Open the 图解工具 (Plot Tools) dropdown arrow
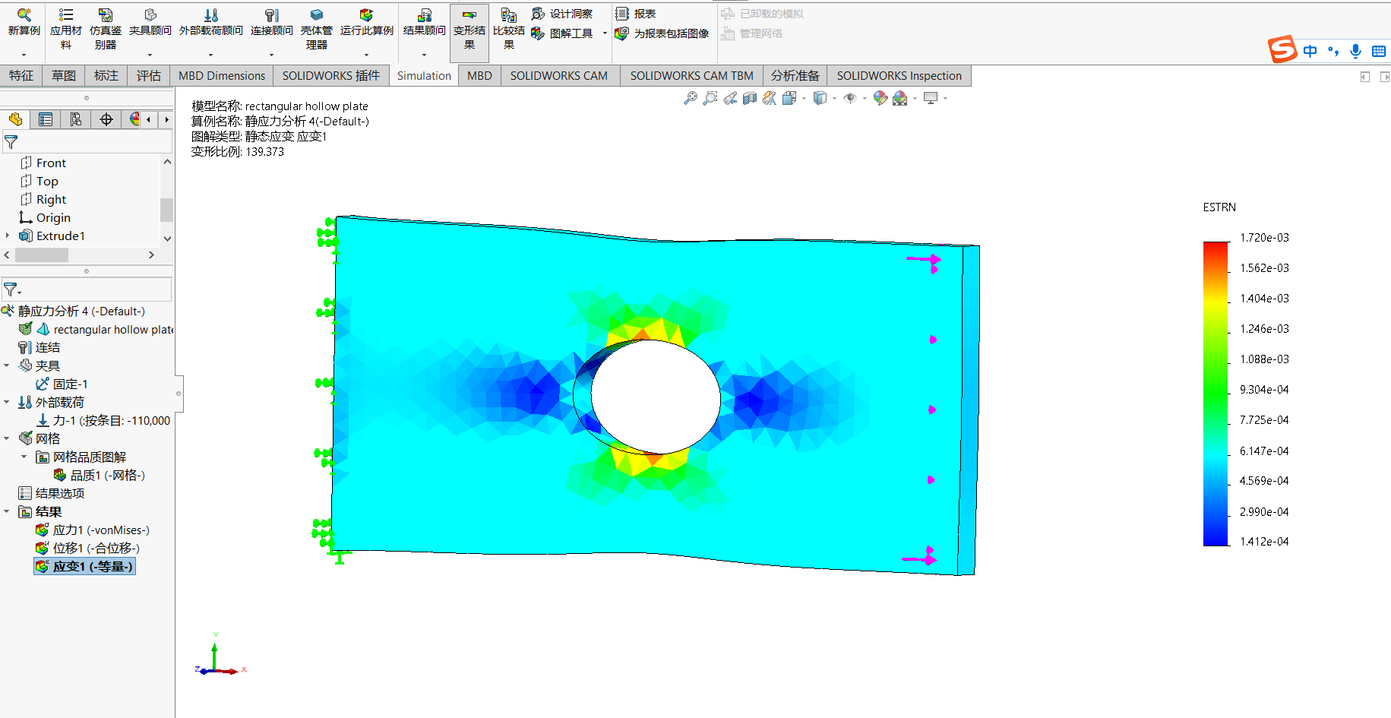The image size is (1391, 718). pyautogui.click(x=605, y=33)
